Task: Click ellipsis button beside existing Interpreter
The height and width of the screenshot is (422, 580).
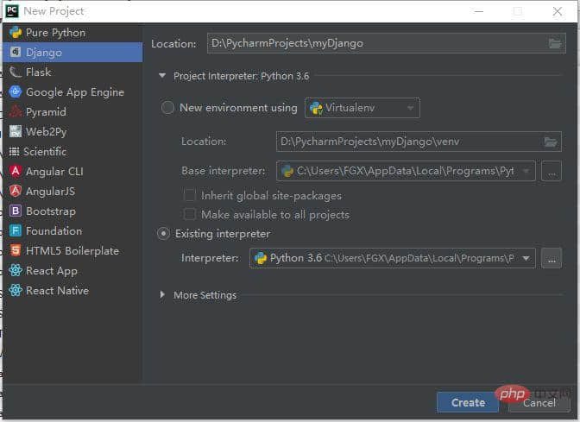Action: tap(552, 258)
